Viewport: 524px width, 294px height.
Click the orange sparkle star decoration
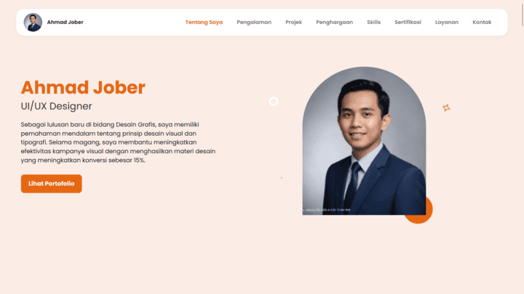[446, 107]
